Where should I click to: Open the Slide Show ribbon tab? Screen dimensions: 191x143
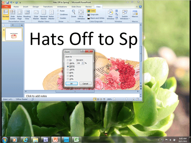tap(76, 7)
